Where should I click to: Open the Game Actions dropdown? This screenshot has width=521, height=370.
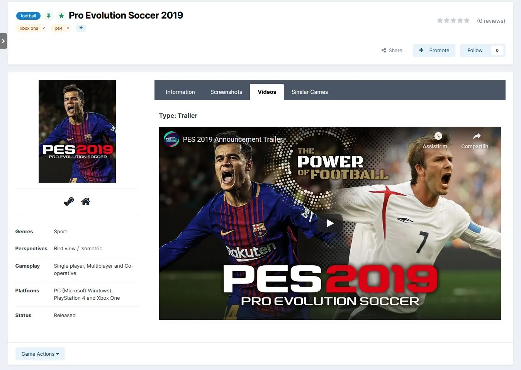tap(40, 354)
